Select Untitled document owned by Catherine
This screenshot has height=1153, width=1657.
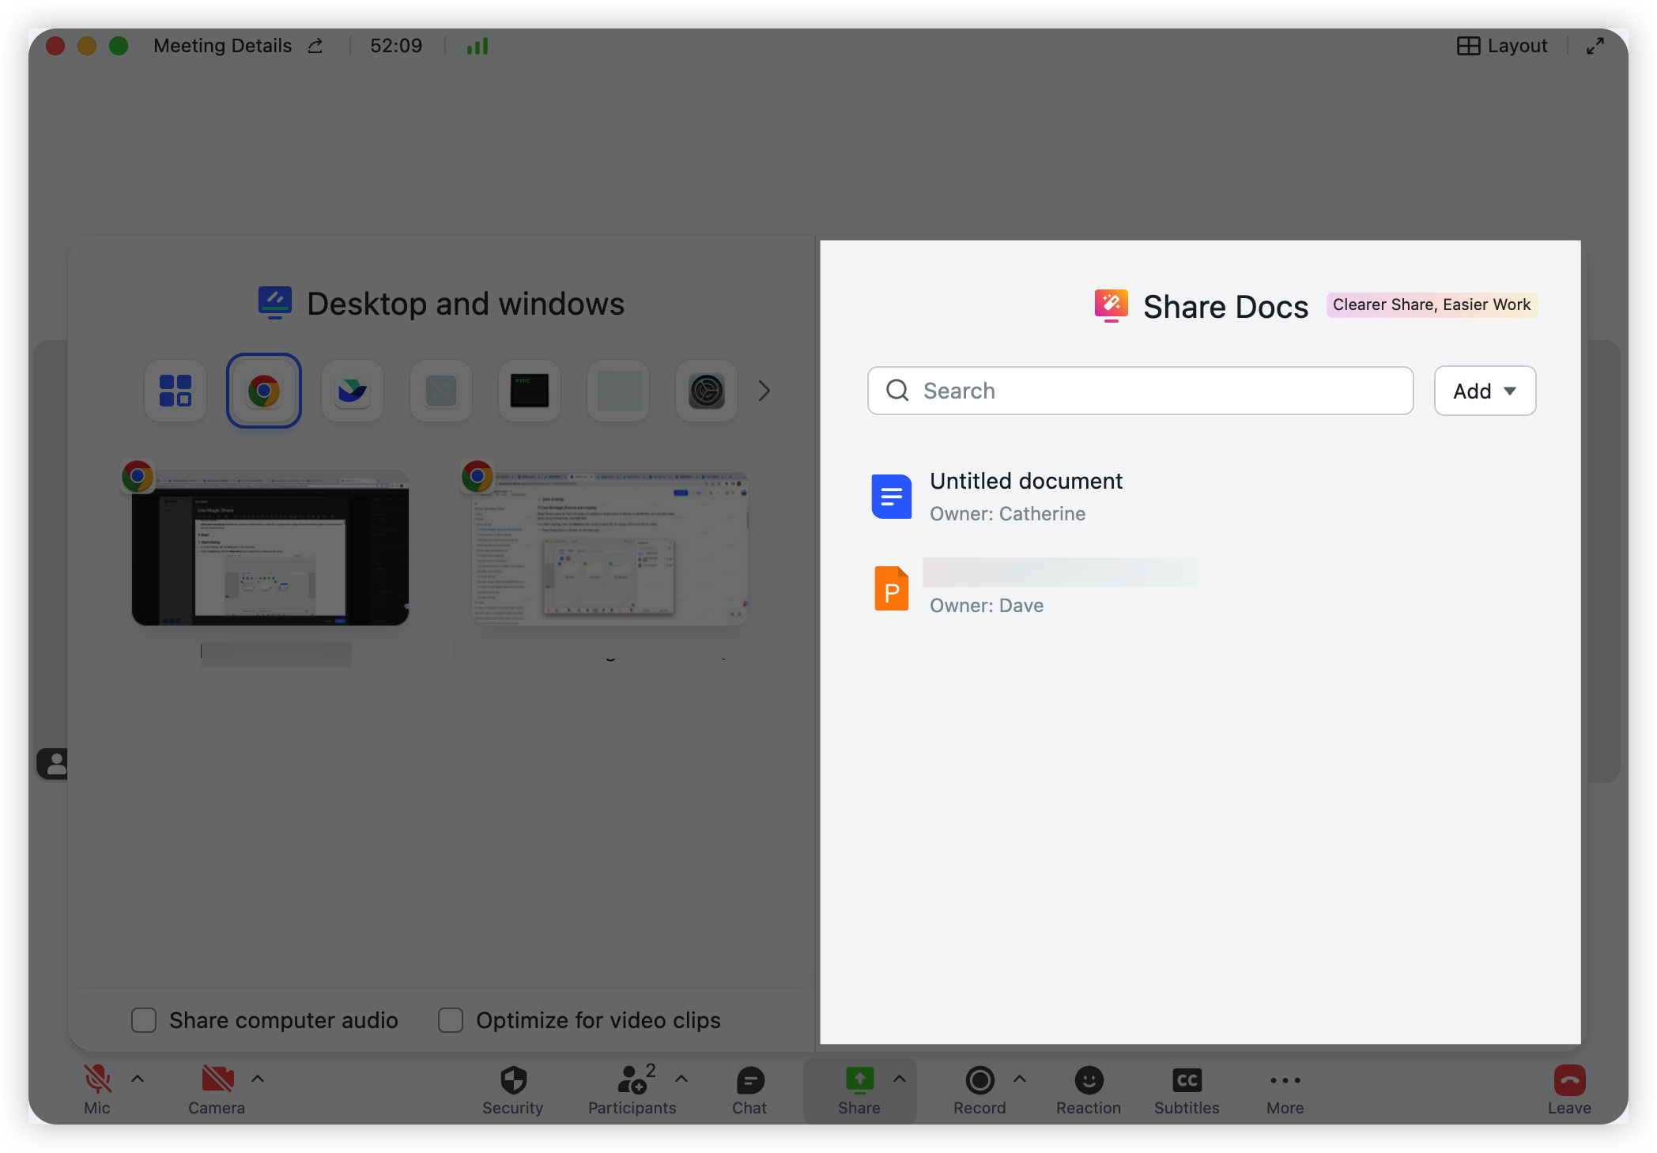[x=1200, y=497]
